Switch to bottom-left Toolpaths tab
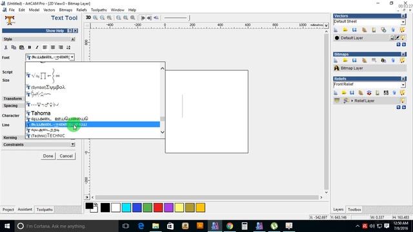413x232 pixels. tap(45, 209)
